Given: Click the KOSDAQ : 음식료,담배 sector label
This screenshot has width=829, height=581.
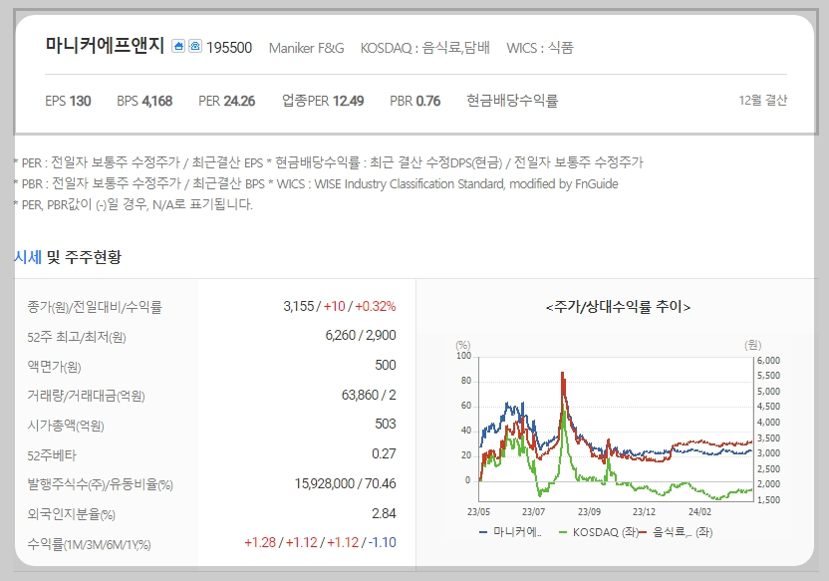Looking at the screenshot, I should (425, 48).
